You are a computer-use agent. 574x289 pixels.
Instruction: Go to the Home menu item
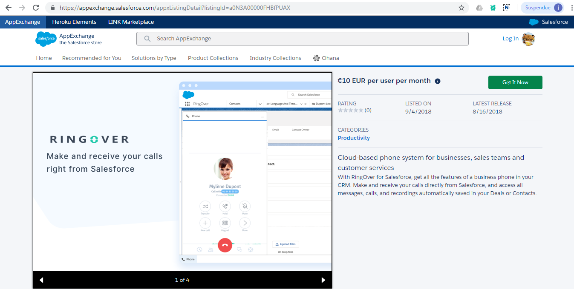pos(44,58)
